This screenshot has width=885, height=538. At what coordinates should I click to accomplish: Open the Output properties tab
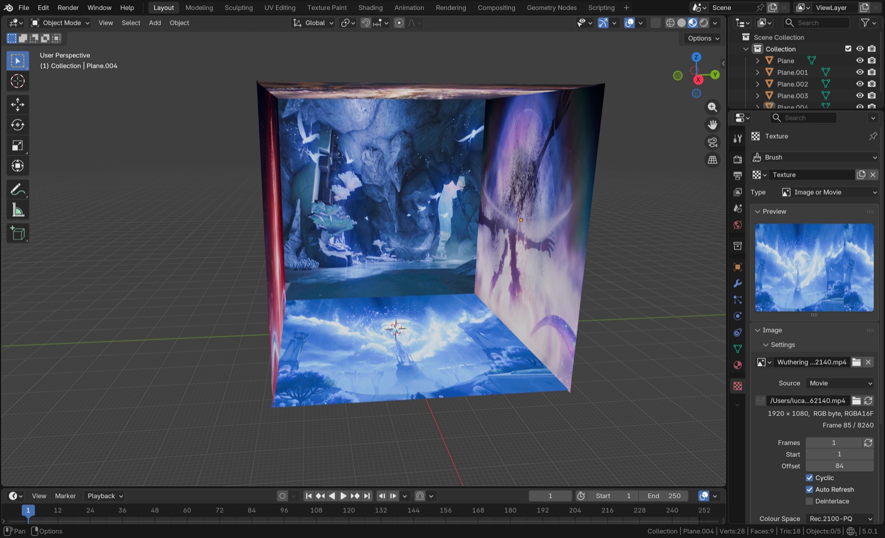737,176
